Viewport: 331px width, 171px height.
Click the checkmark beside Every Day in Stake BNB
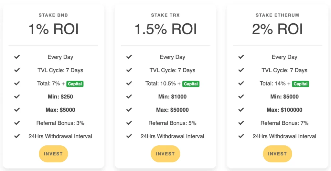(17, 57)
